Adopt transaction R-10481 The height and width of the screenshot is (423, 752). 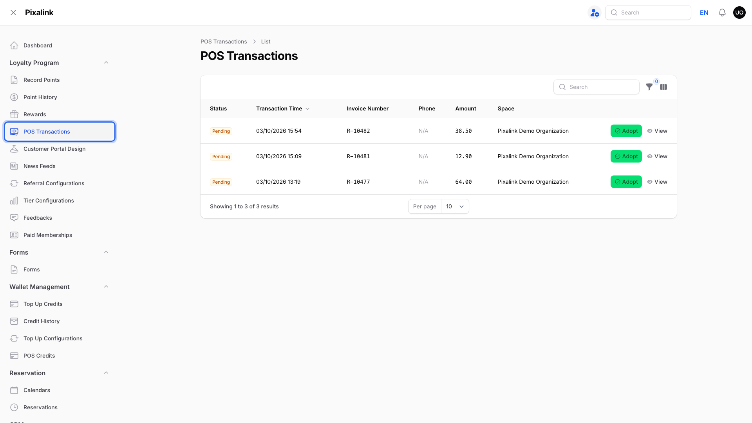pos(626,156)
